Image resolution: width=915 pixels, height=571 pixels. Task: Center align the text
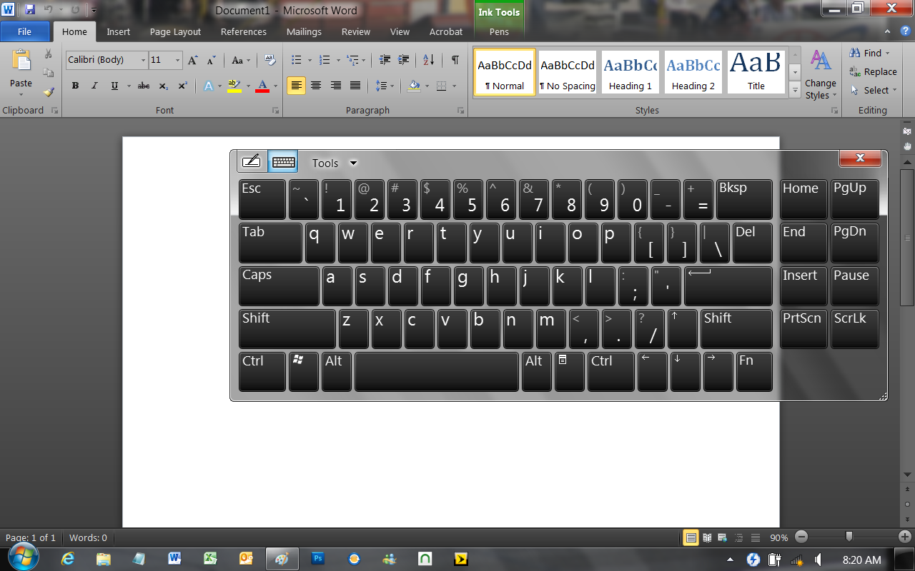click(x=316, y=86)
